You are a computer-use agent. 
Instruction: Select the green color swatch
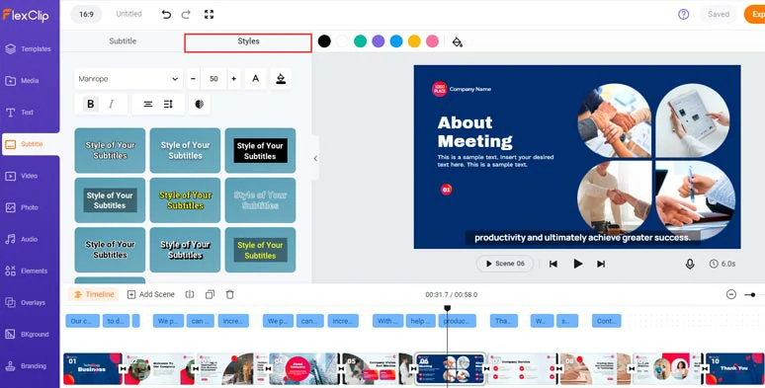[x=360, y=41]
